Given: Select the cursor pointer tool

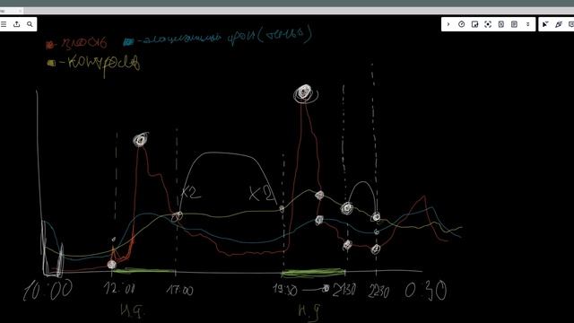Looking at the screenshot, I should coord(545,24).
